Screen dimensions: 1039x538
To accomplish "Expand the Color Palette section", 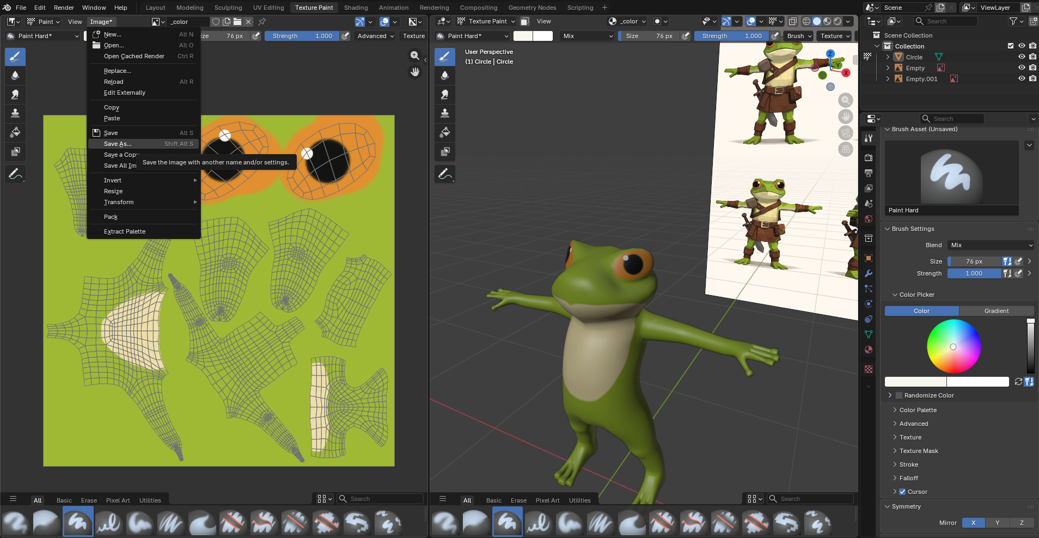I will coord(918,410).
